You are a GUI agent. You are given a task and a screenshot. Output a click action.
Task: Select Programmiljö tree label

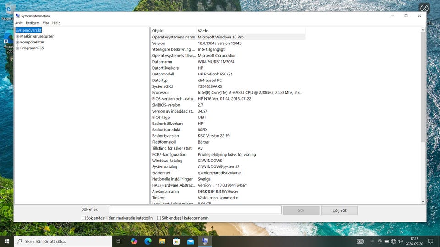coord(32,48)
